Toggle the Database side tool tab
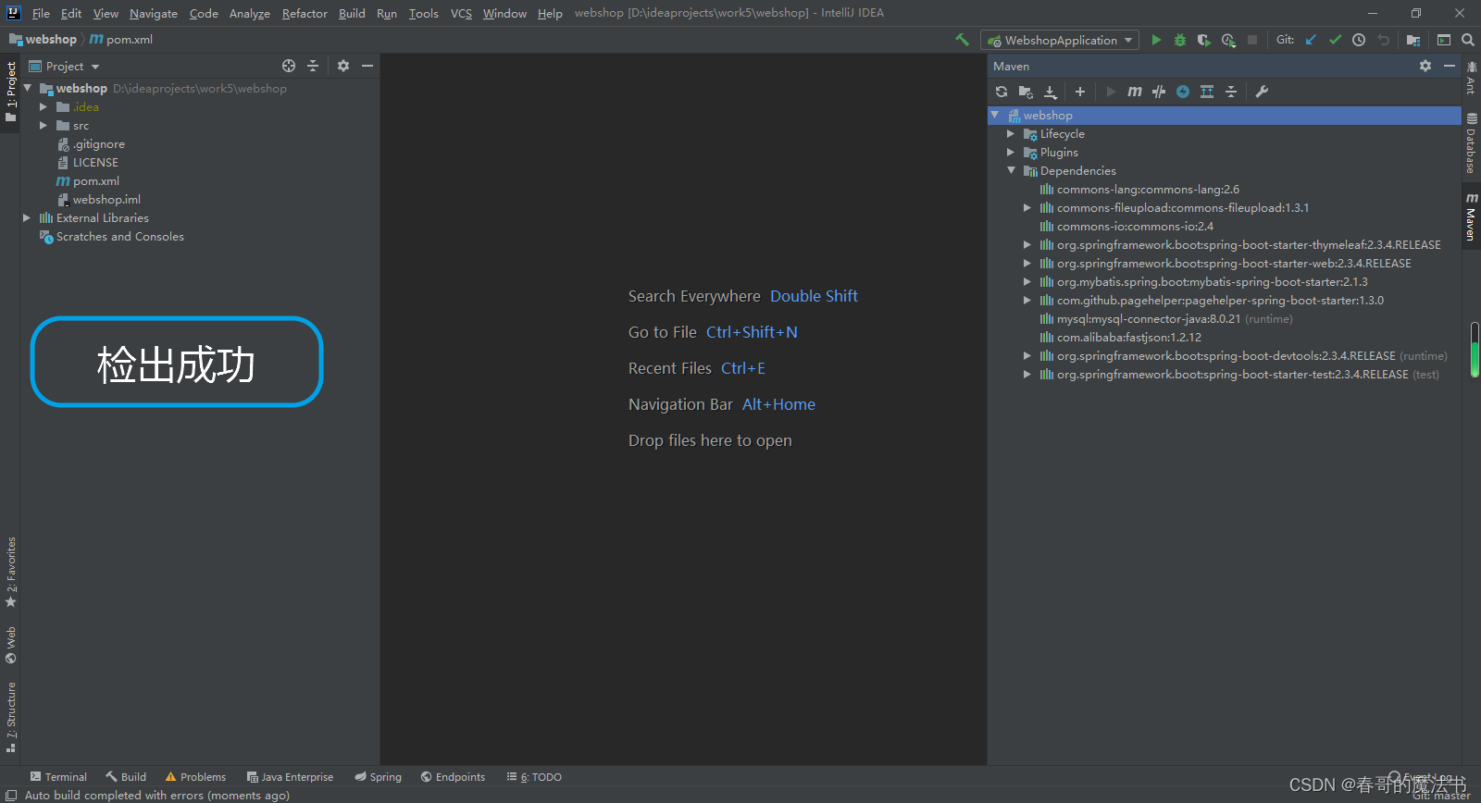Screen dimensions: 1481x803 coord(1471,144)
